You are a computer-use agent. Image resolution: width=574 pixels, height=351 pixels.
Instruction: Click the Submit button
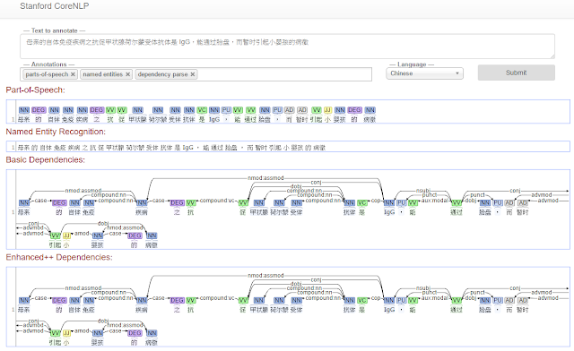click(517, 73)
